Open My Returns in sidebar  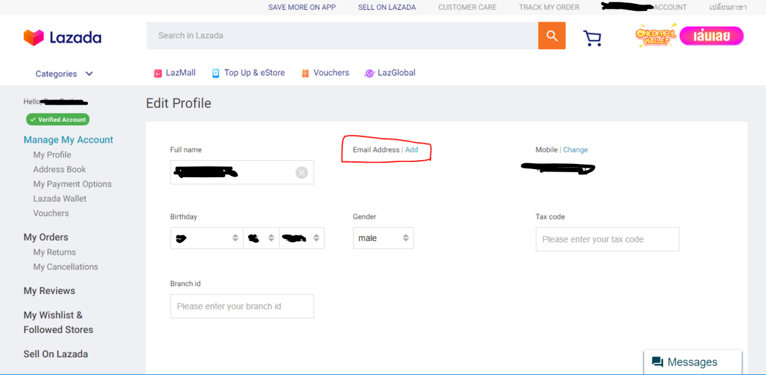pyautogui.click(x=54, y=253)
